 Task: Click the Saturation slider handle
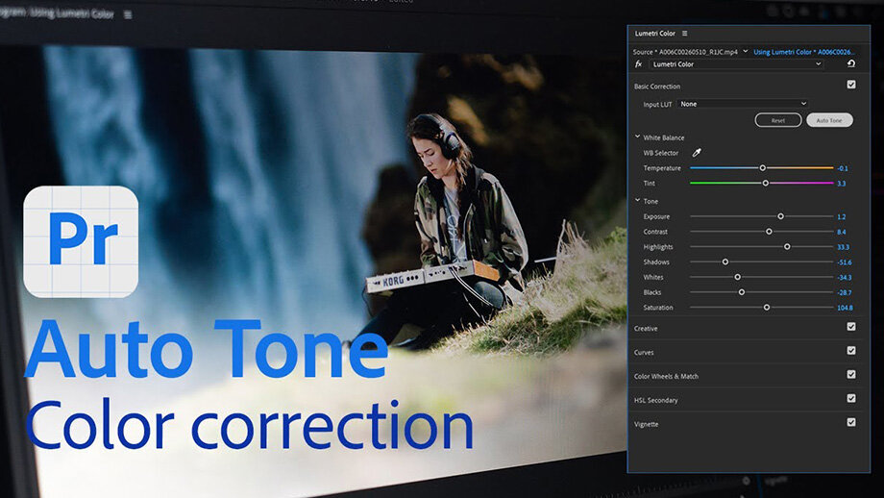pos(766,308)
